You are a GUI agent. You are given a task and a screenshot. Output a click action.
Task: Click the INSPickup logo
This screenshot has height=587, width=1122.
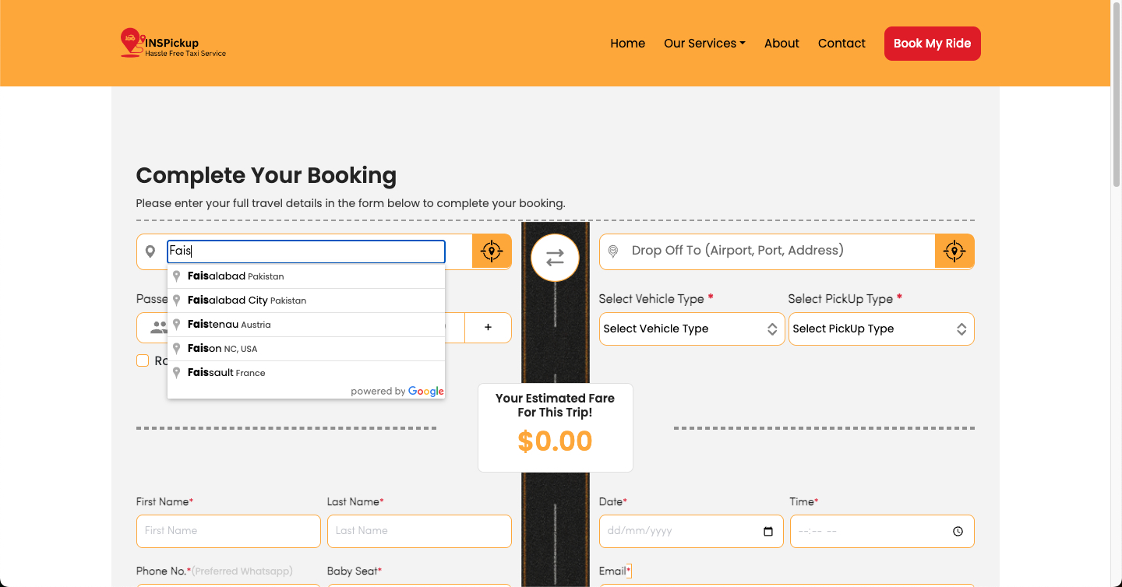point(173,44)
